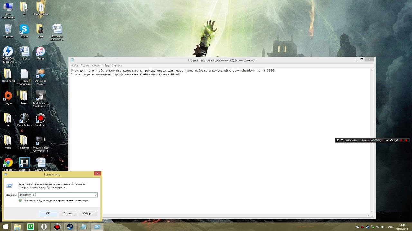The height and width of the screenshot is (231, 412).
Task: Launch iTunes from the desktop
Action: point(41,53)
